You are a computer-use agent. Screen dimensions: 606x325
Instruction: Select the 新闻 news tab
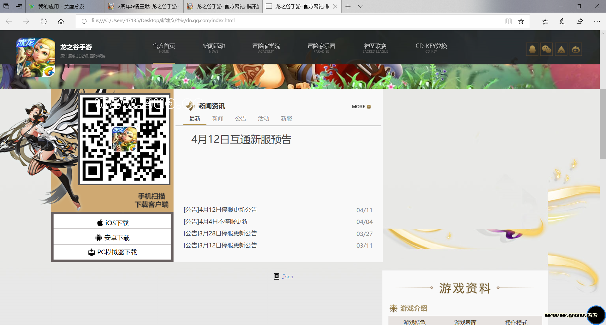[218, 119]
